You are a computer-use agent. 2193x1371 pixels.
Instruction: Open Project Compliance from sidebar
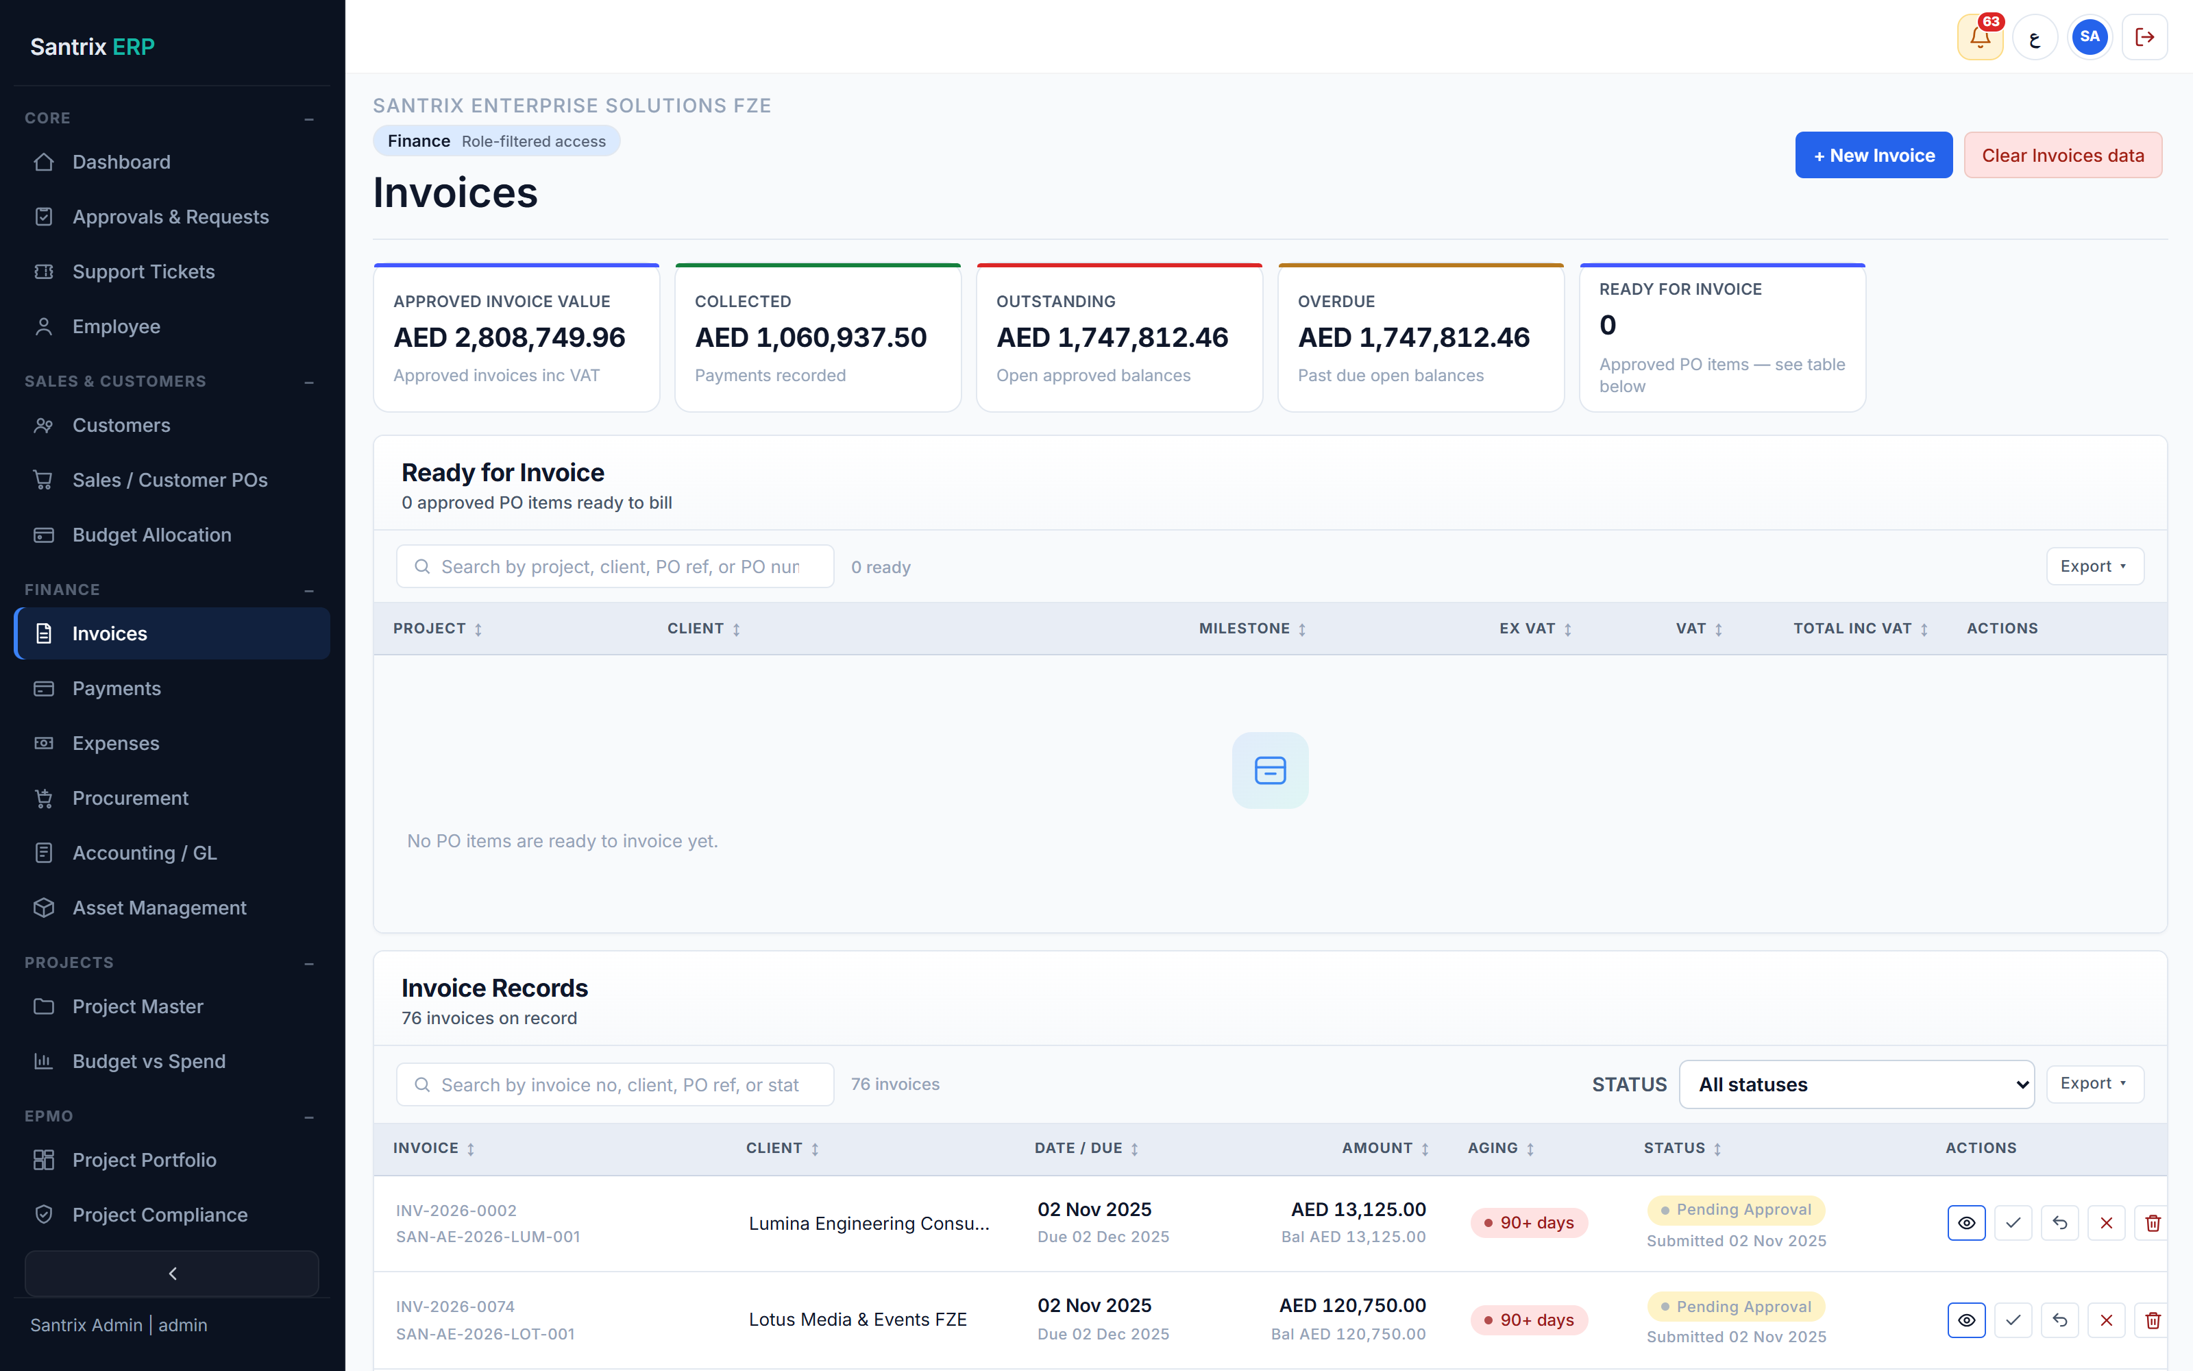(x=172, y=1215)
